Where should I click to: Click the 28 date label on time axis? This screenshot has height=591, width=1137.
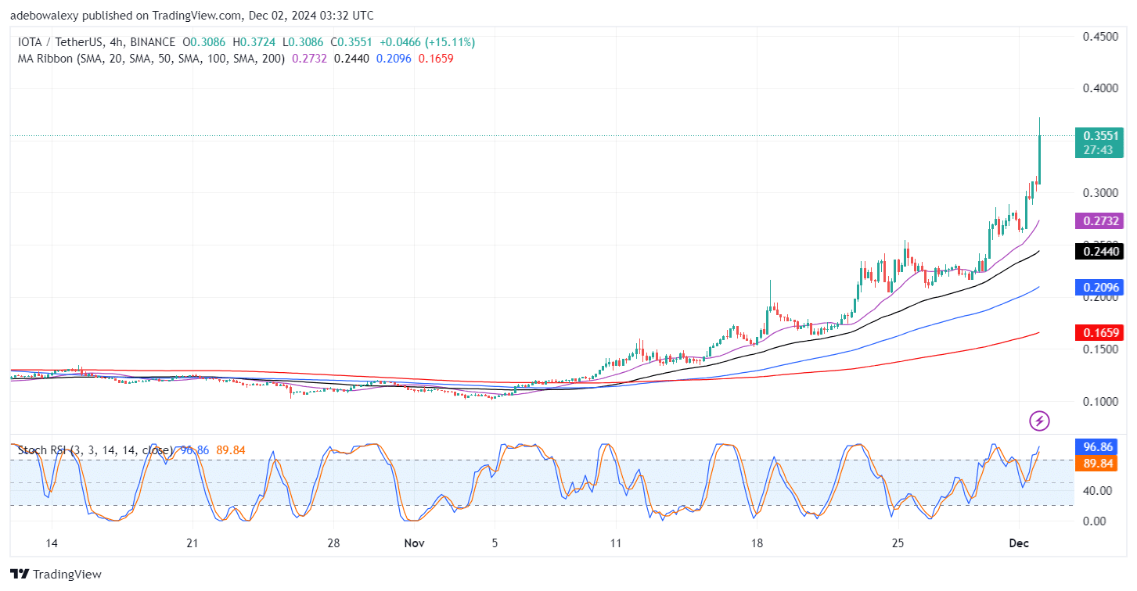pos(333,543)
